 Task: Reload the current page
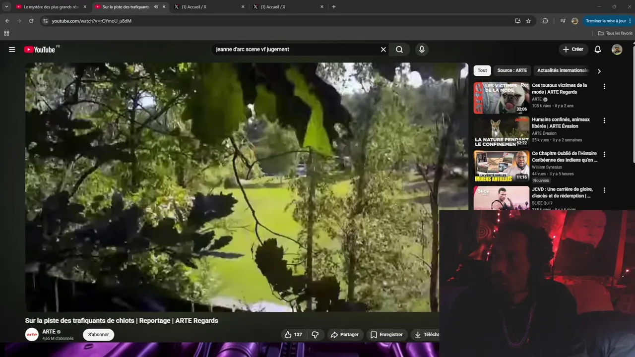coord(31,21)
